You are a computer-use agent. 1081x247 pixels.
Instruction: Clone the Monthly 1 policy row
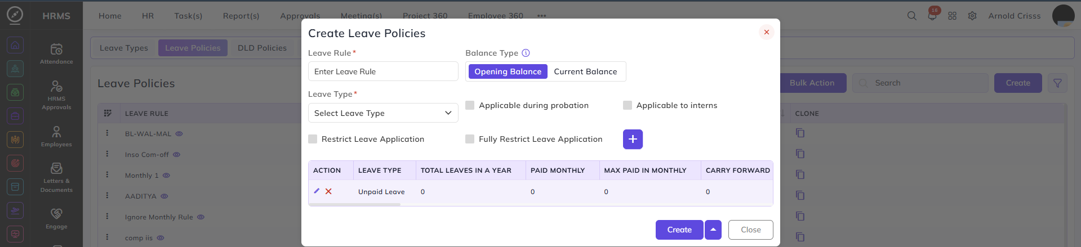(800, 174)
